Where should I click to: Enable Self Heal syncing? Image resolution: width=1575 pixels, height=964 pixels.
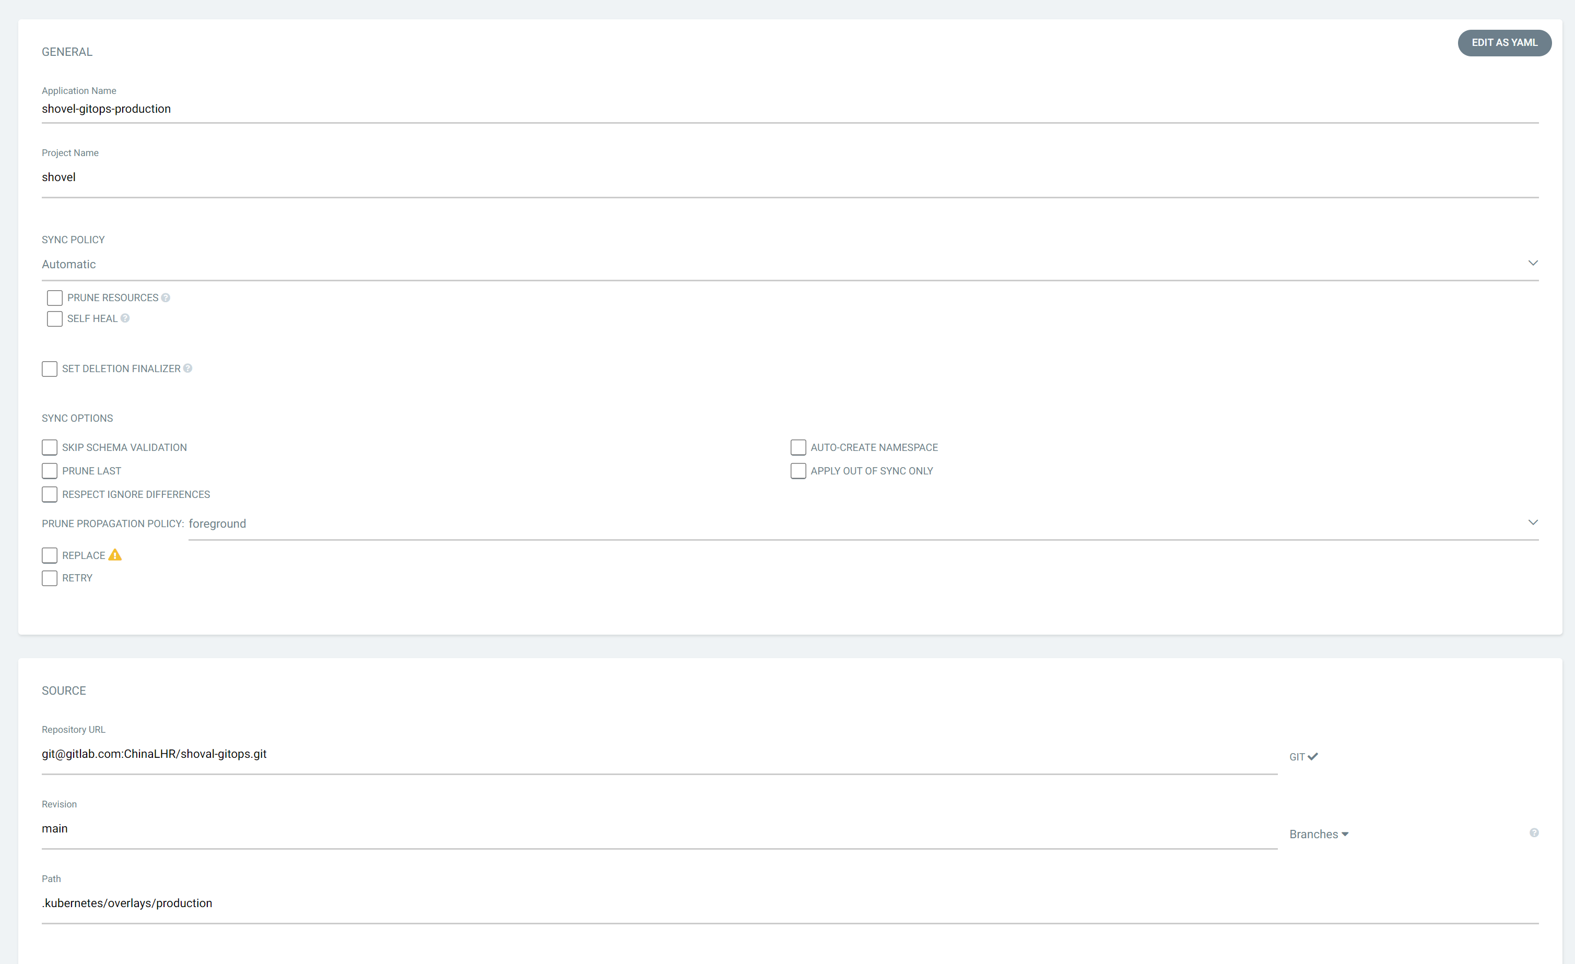54,318
